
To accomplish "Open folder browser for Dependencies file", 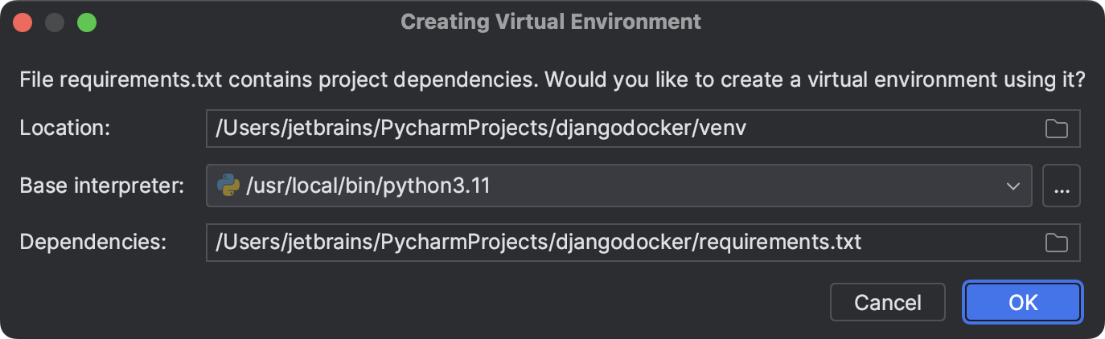I will coord(1056,243).
